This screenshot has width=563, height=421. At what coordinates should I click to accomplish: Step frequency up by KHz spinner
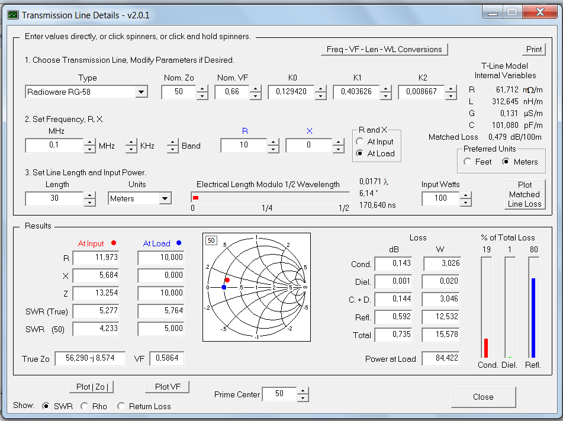coord(131,142)
